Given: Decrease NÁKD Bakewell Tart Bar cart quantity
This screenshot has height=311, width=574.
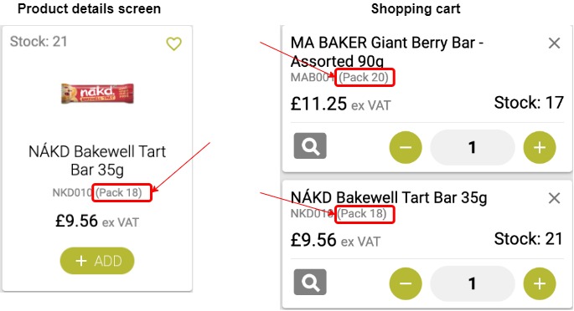Looking at the screenshot, I should [406, 283].
